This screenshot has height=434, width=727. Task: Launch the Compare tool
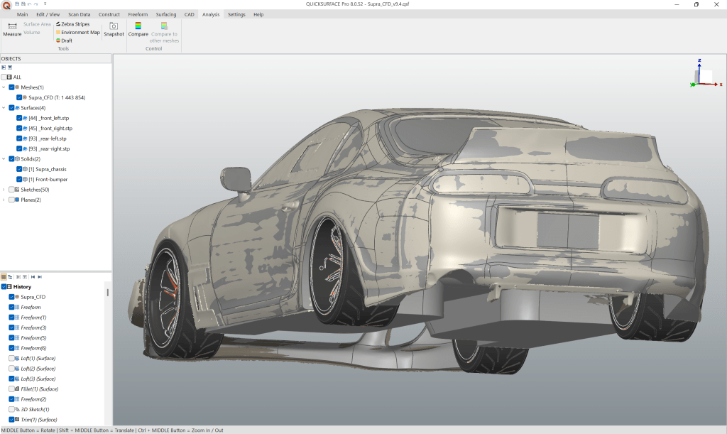point(138,28)
